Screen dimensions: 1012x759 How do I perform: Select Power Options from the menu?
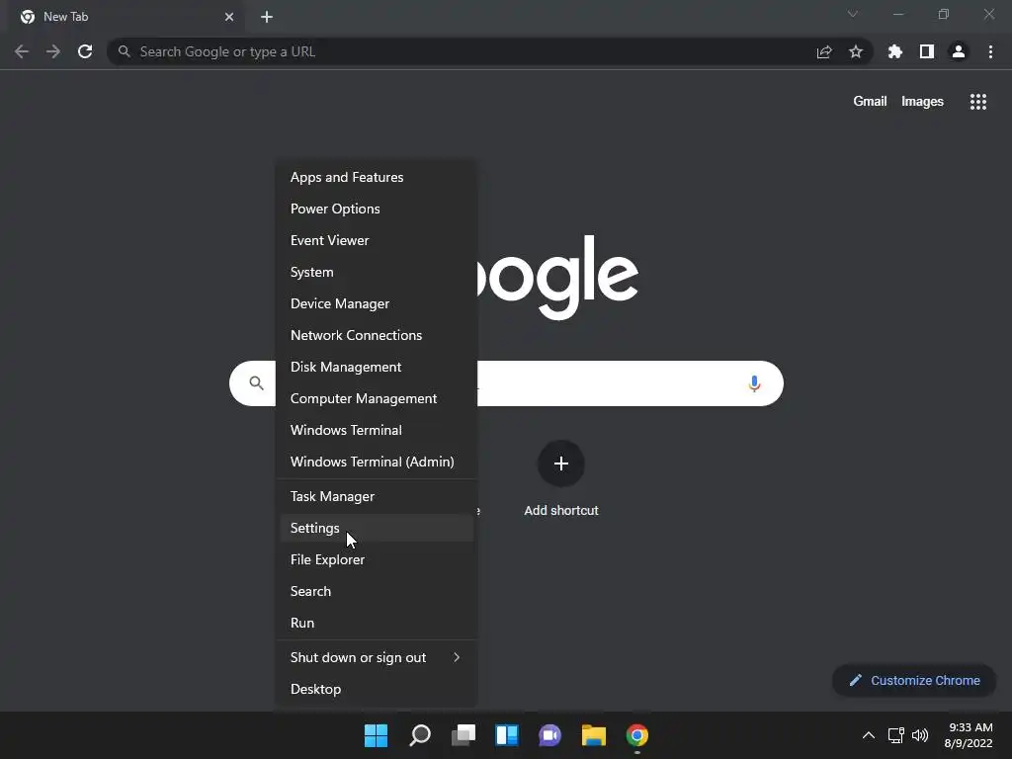coord(377,209)
